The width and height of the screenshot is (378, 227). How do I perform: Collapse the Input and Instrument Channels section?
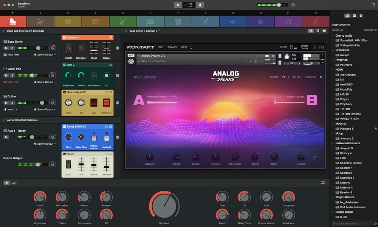(4, 31)
